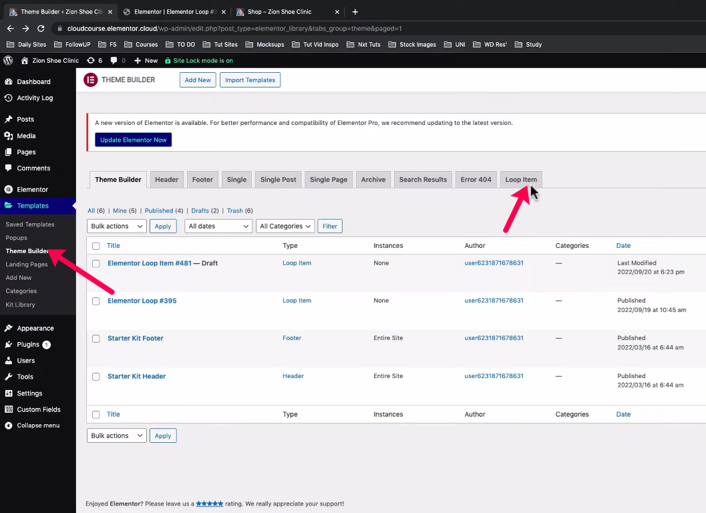This screenshot has width=706, height=513.
Task: Open Plugins in the sidebar
Action: click(x=28, y=345)
